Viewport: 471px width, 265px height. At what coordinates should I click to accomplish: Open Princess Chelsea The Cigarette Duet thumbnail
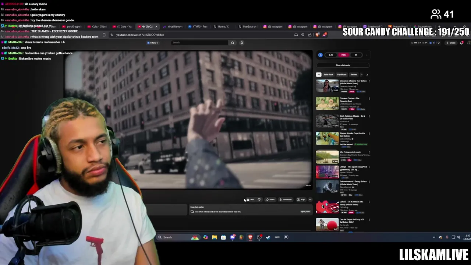(327, 103)
